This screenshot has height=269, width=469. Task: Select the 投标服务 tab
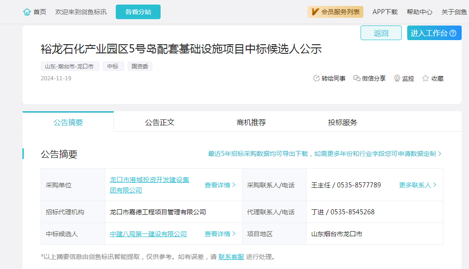click(x=343, y=122)
